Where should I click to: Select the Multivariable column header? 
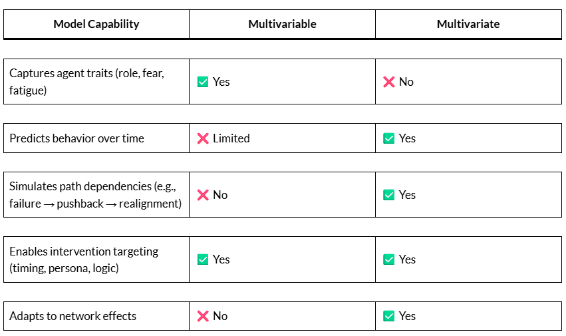point(282,24)
